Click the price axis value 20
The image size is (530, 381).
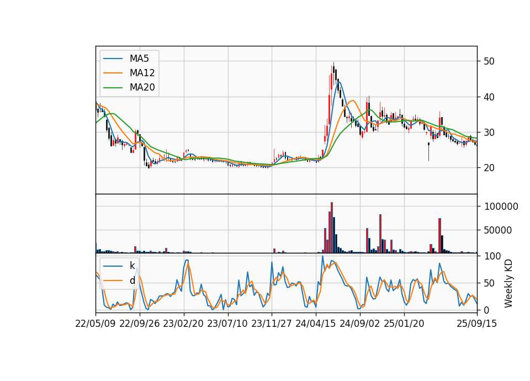[489, 168]
